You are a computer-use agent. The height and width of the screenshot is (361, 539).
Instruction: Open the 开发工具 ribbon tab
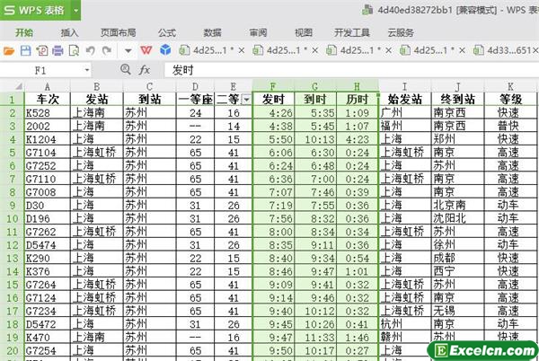[352, 32]
